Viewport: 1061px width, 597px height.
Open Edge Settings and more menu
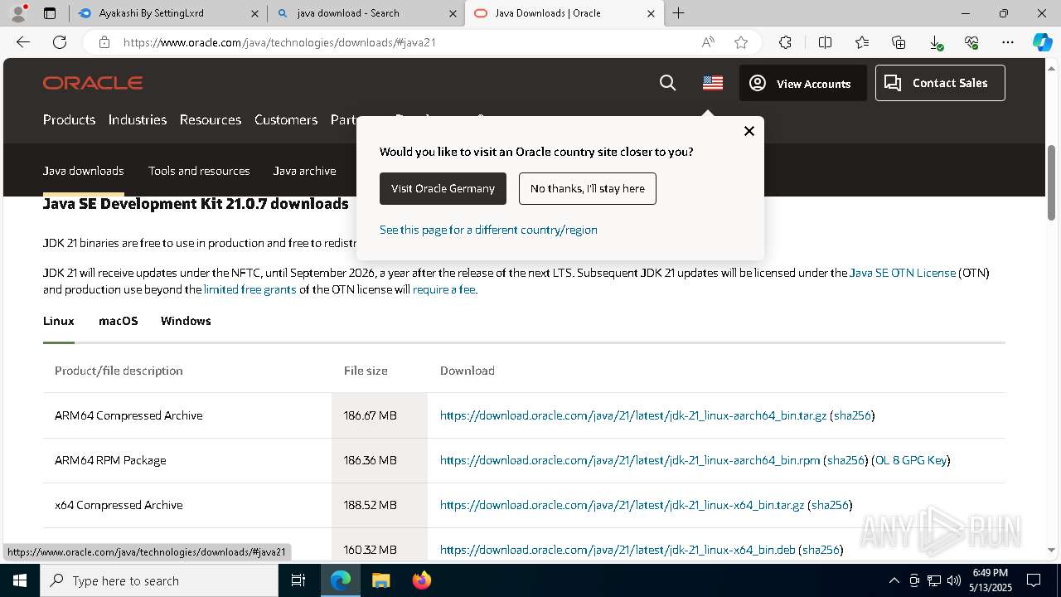click(1008, 42)
